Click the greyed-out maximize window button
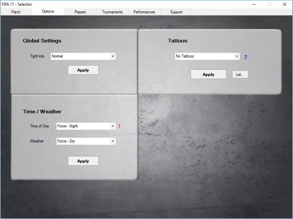293x219 pixels. [x=269, y=4]
